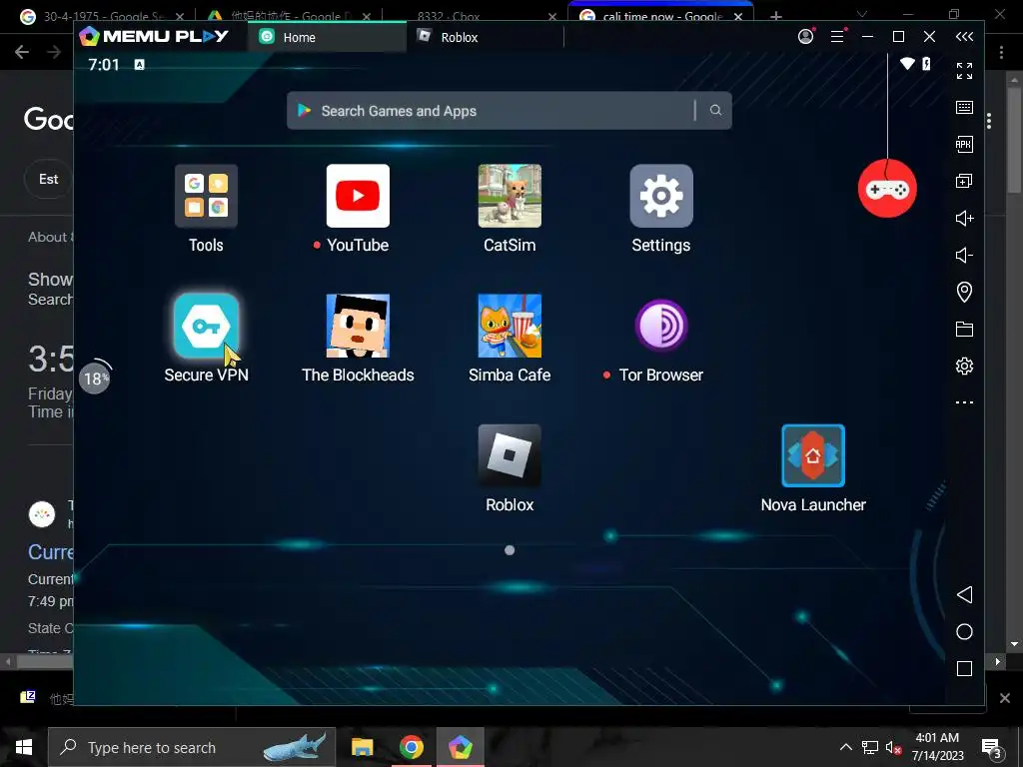Open shared folder icon in sidebar
The image size is (1023, 767).
point(964,330)
